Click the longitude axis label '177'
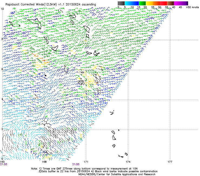 (x=170, y=162)
